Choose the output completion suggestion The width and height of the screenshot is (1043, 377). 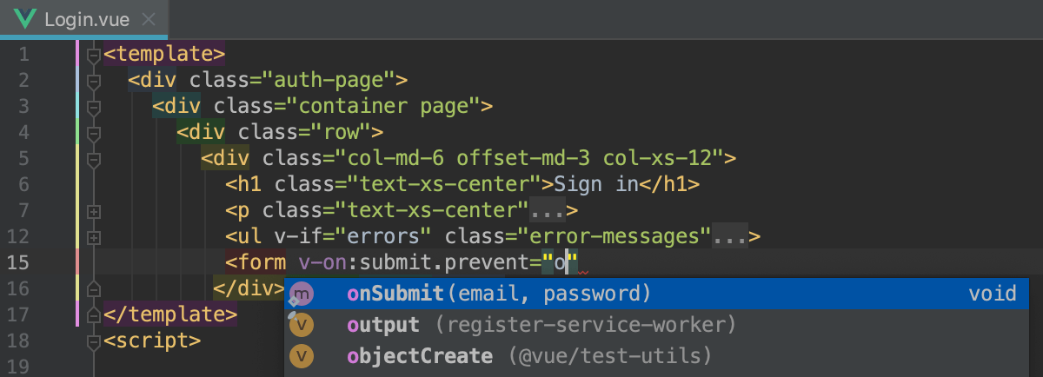click(x=382, y=325)
